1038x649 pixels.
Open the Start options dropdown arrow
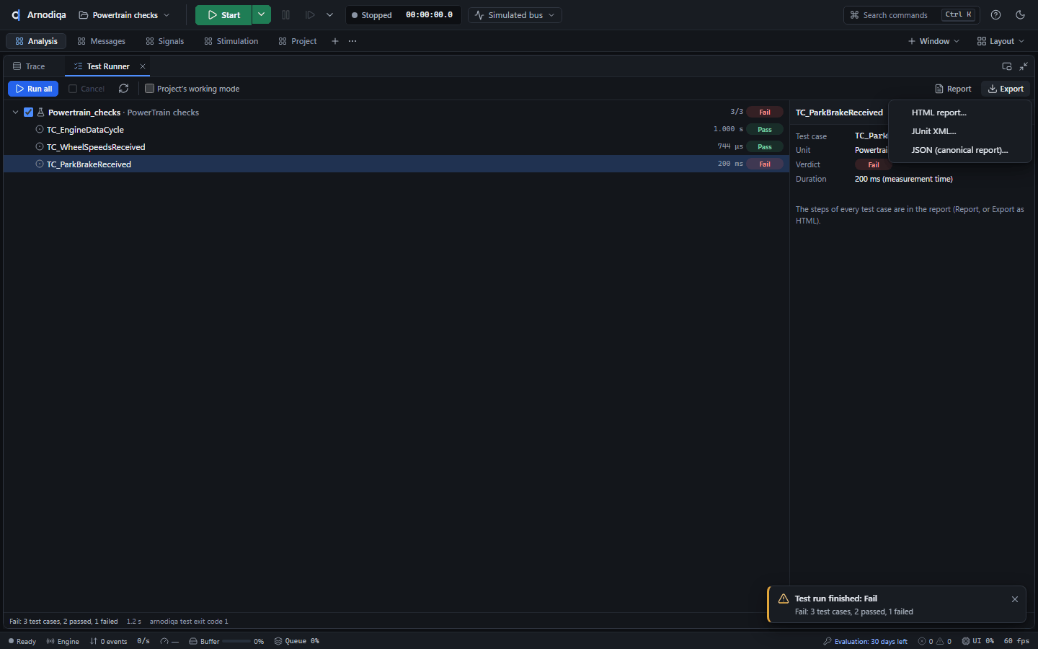tap(262, 15)
